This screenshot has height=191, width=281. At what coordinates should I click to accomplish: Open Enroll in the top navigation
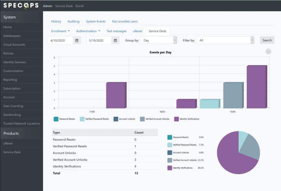pos(80,6)
